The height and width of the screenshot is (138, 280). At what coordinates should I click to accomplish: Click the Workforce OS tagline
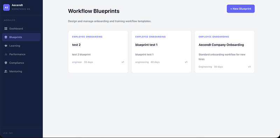21,9
